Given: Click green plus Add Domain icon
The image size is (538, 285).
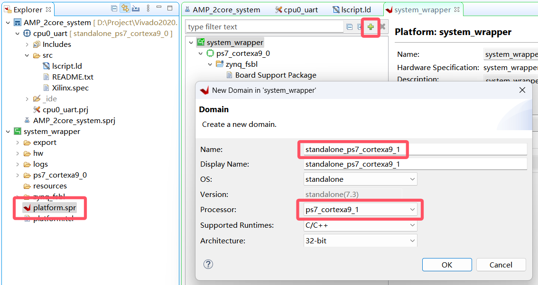Looking at the screenshot, I should (371, 27).
